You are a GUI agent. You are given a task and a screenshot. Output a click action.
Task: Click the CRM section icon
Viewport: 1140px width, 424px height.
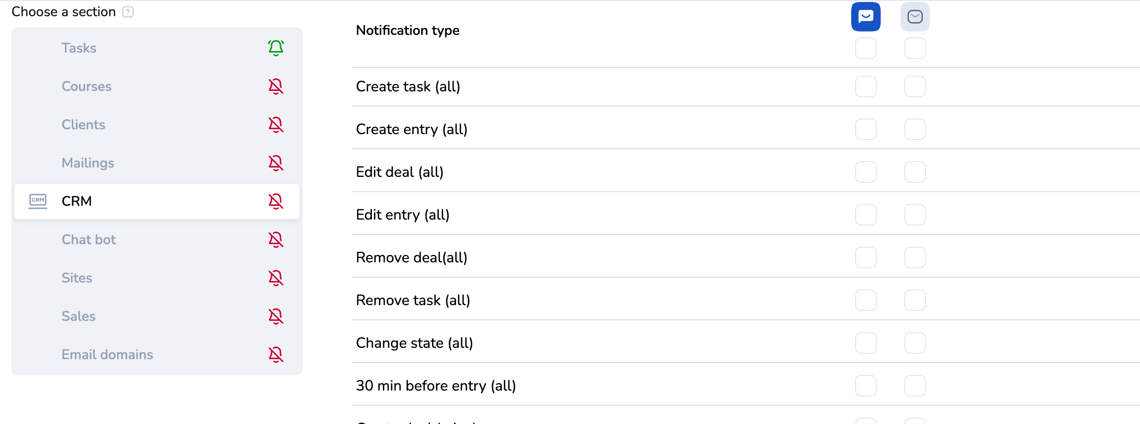click(38, 201)
